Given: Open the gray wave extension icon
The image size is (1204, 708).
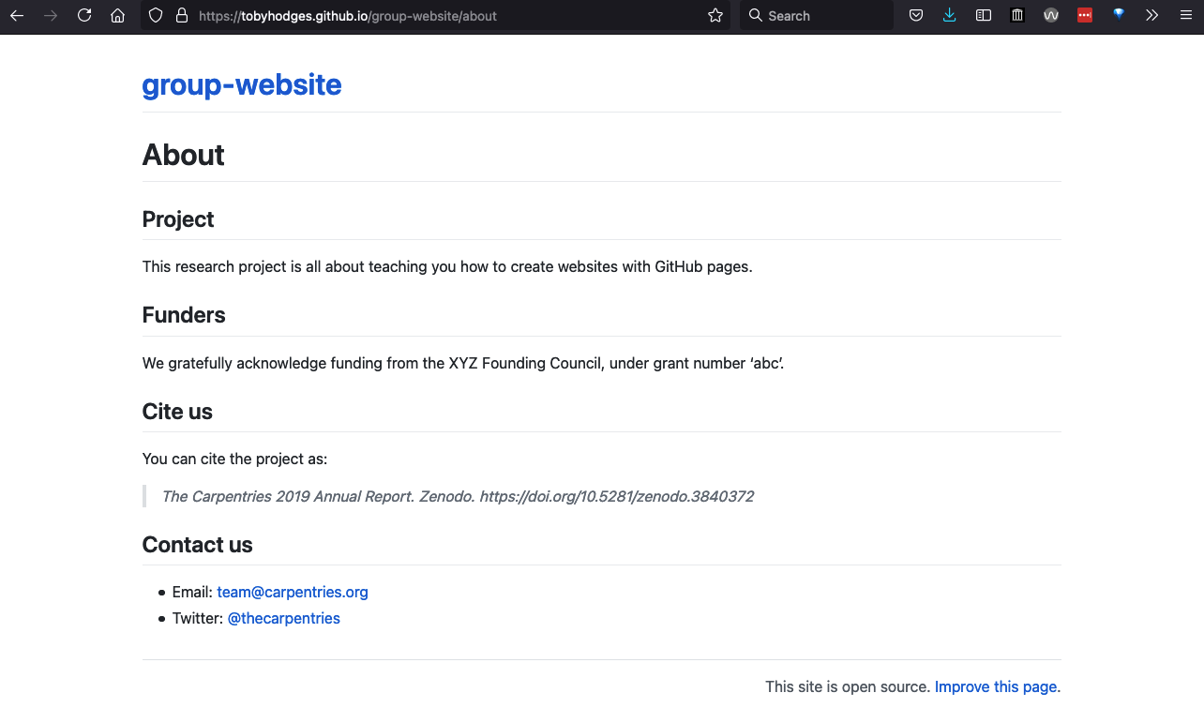Looking at the screenshot, I should pos(1051,15).
